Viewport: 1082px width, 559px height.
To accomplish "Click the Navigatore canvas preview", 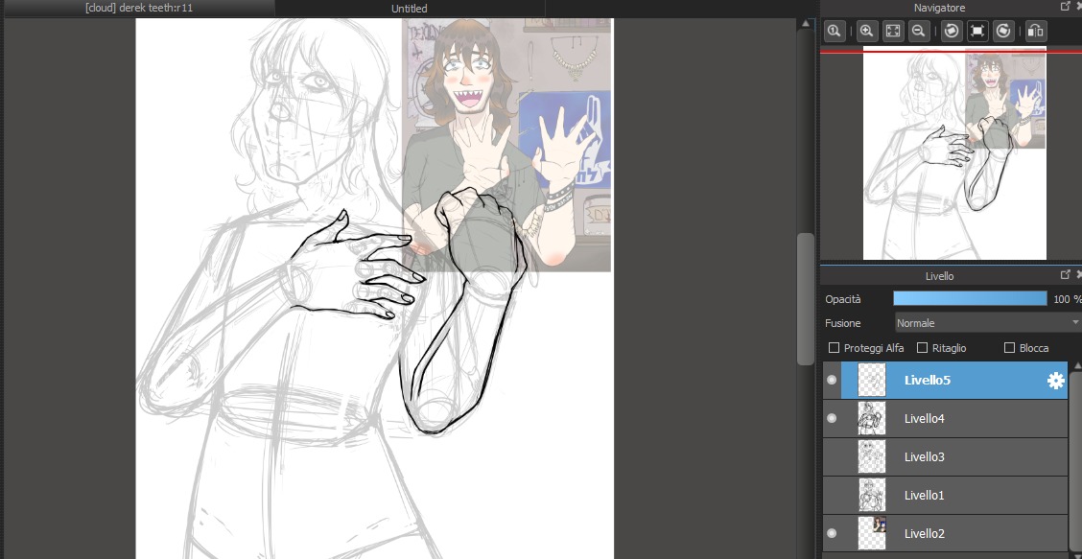I will coord(954,153).
